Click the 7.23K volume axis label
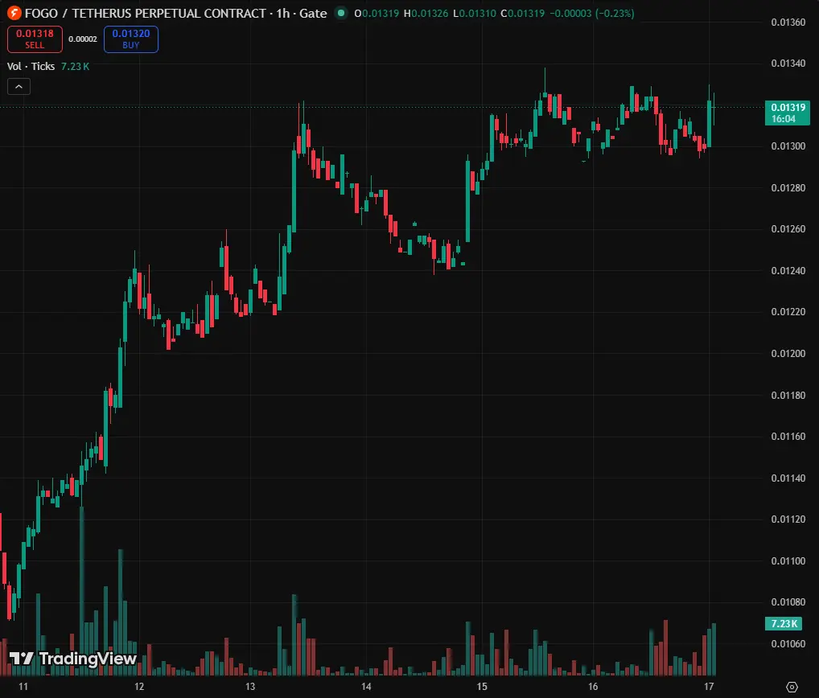 coord(784,623)
